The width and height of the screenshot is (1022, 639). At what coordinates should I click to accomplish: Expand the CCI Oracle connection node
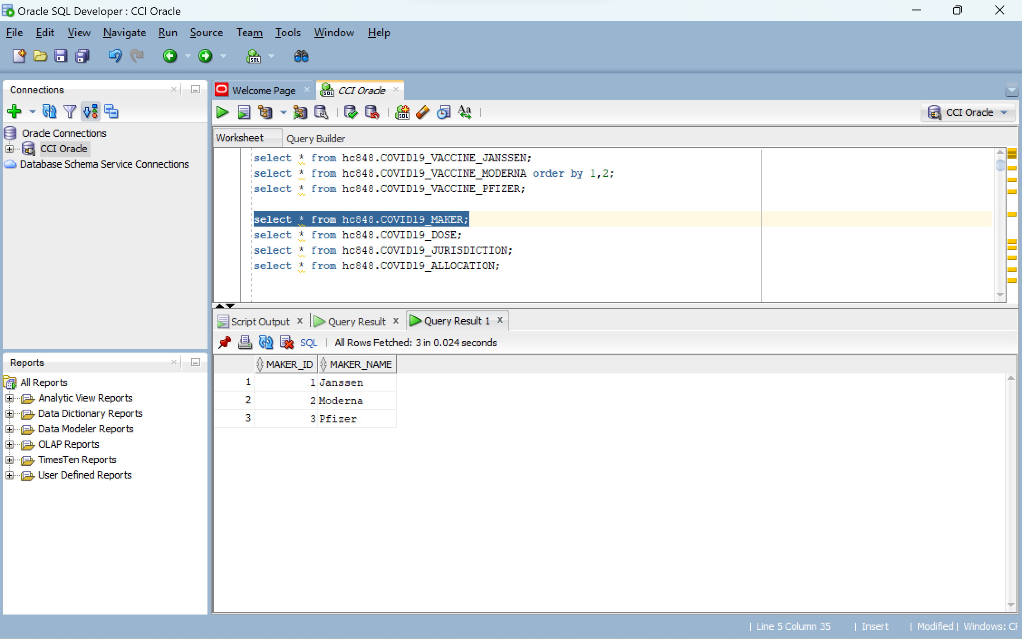coord(10,149)
